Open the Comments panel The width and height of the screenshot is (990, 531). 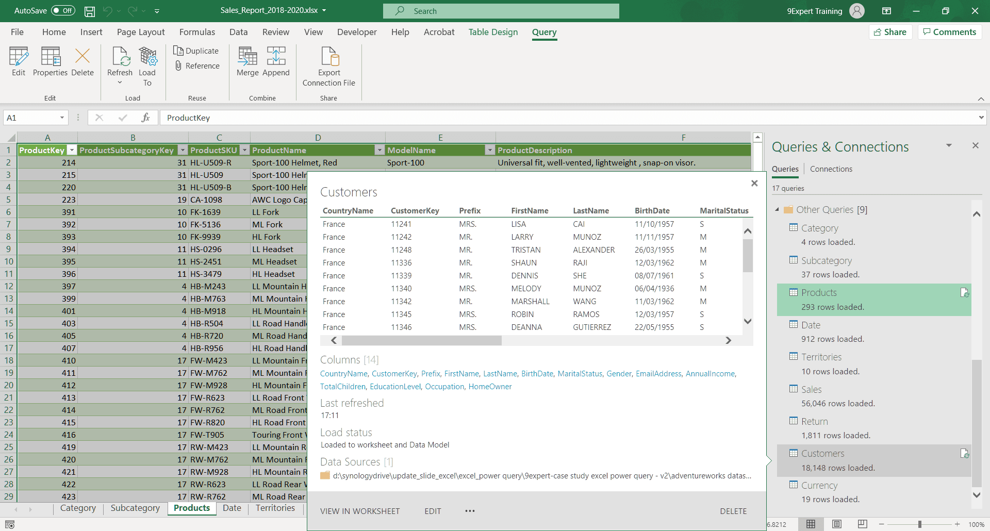[949, 31]
